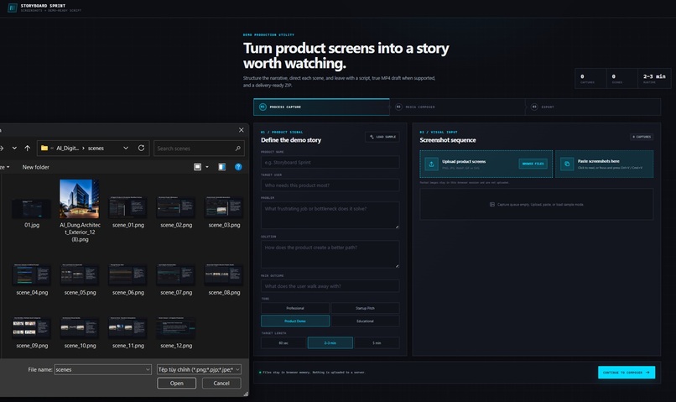The height and width of the screenshot is (402, 676).
Task: Click the Main Outcome input field
Action: point(330,286)
